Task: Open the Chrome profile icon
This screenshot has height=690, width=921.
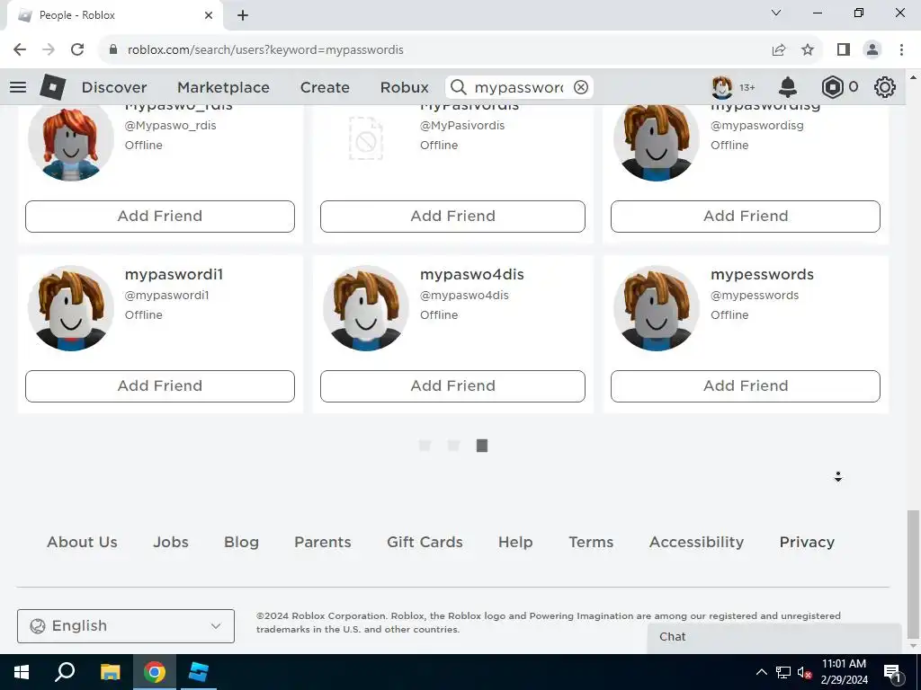Action: click(872, 50)
